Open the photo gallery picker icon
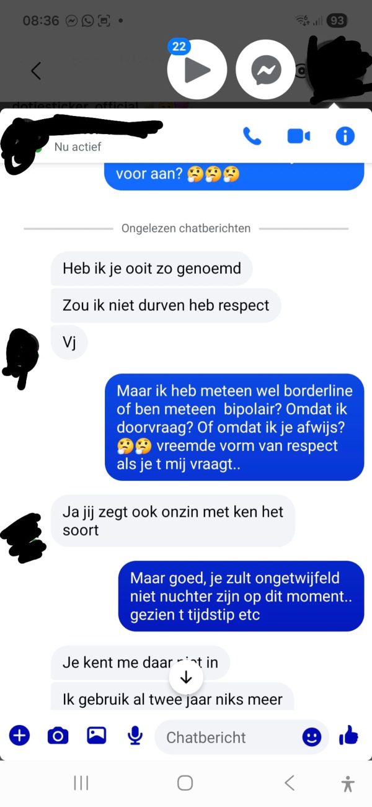Image resolution: width=372 pixels, height=807 pixels. 97,736
